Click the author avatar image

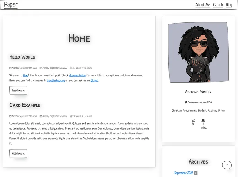(198, 53)
